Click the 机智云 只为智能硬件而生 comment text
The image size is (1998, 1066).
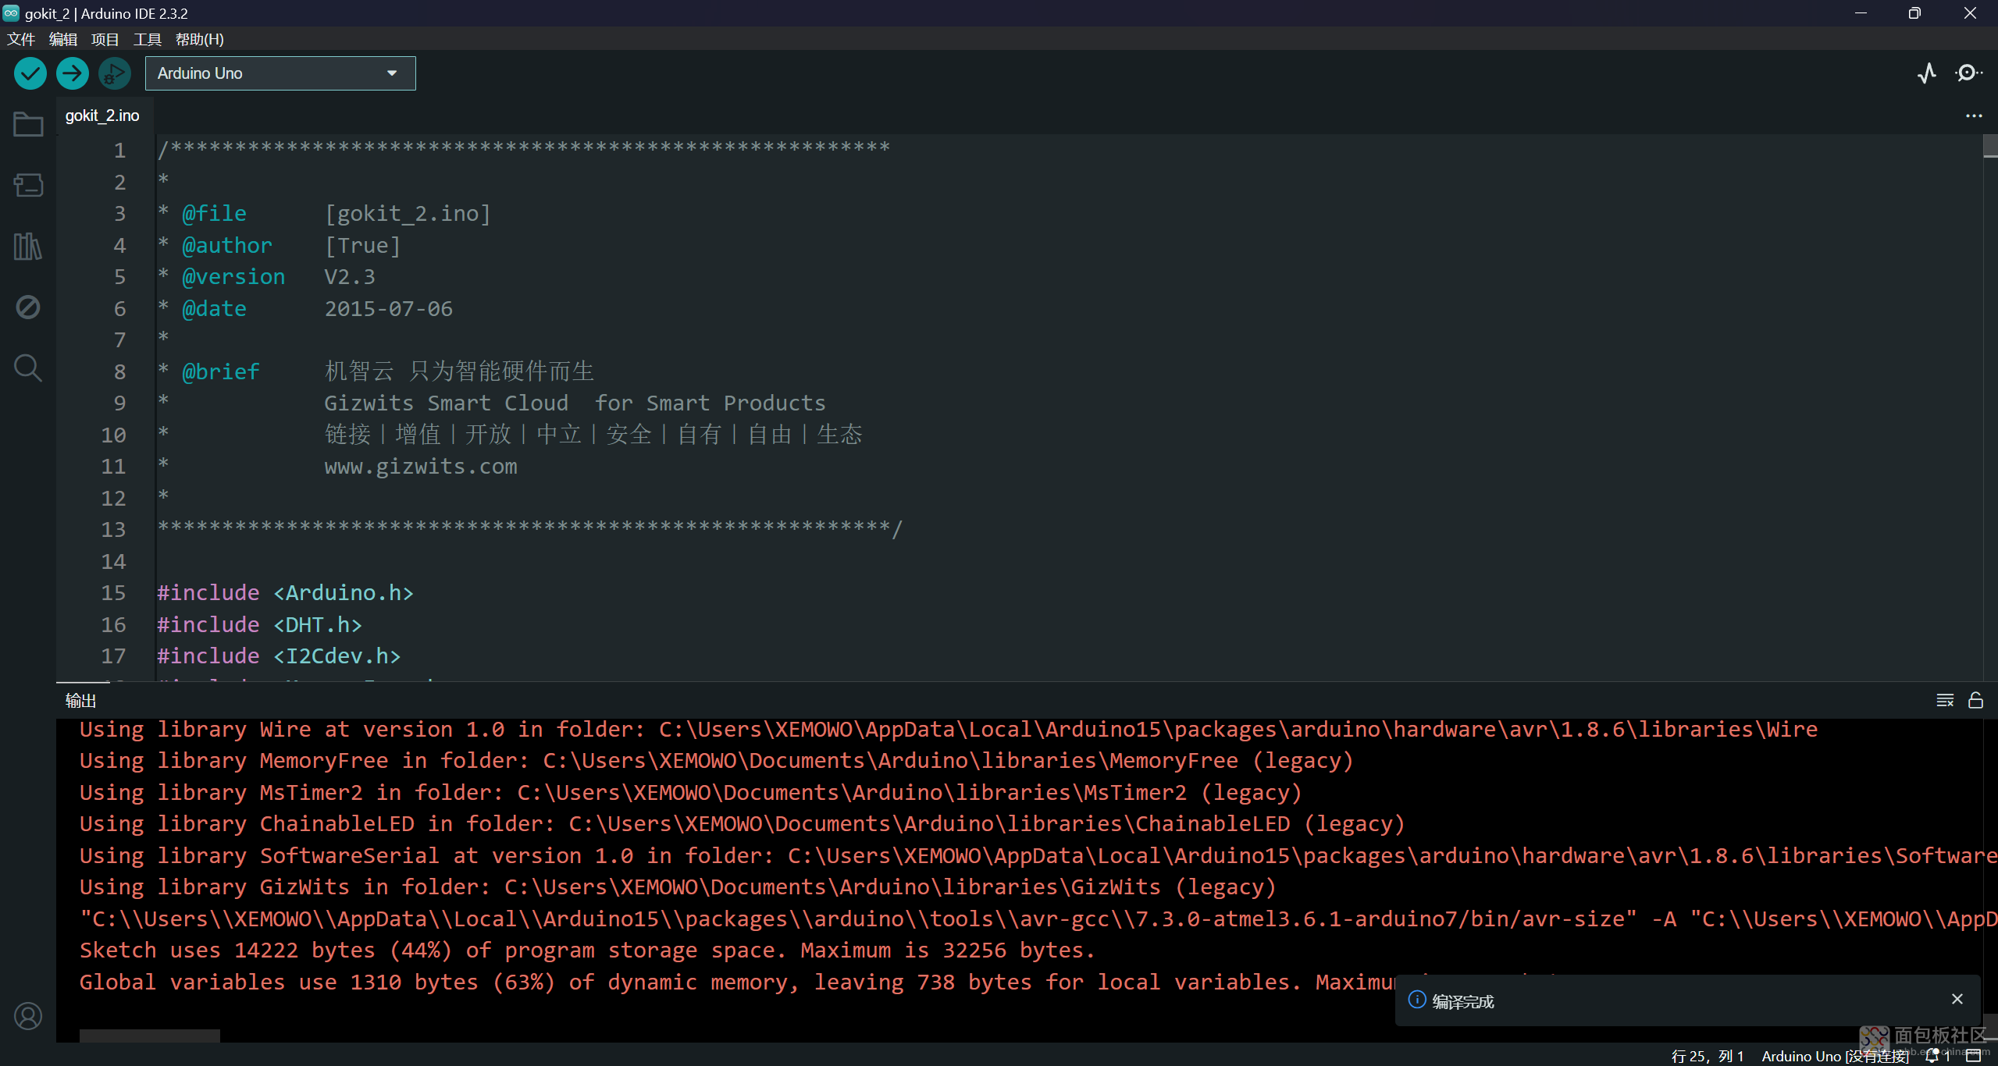coord(459,371)
